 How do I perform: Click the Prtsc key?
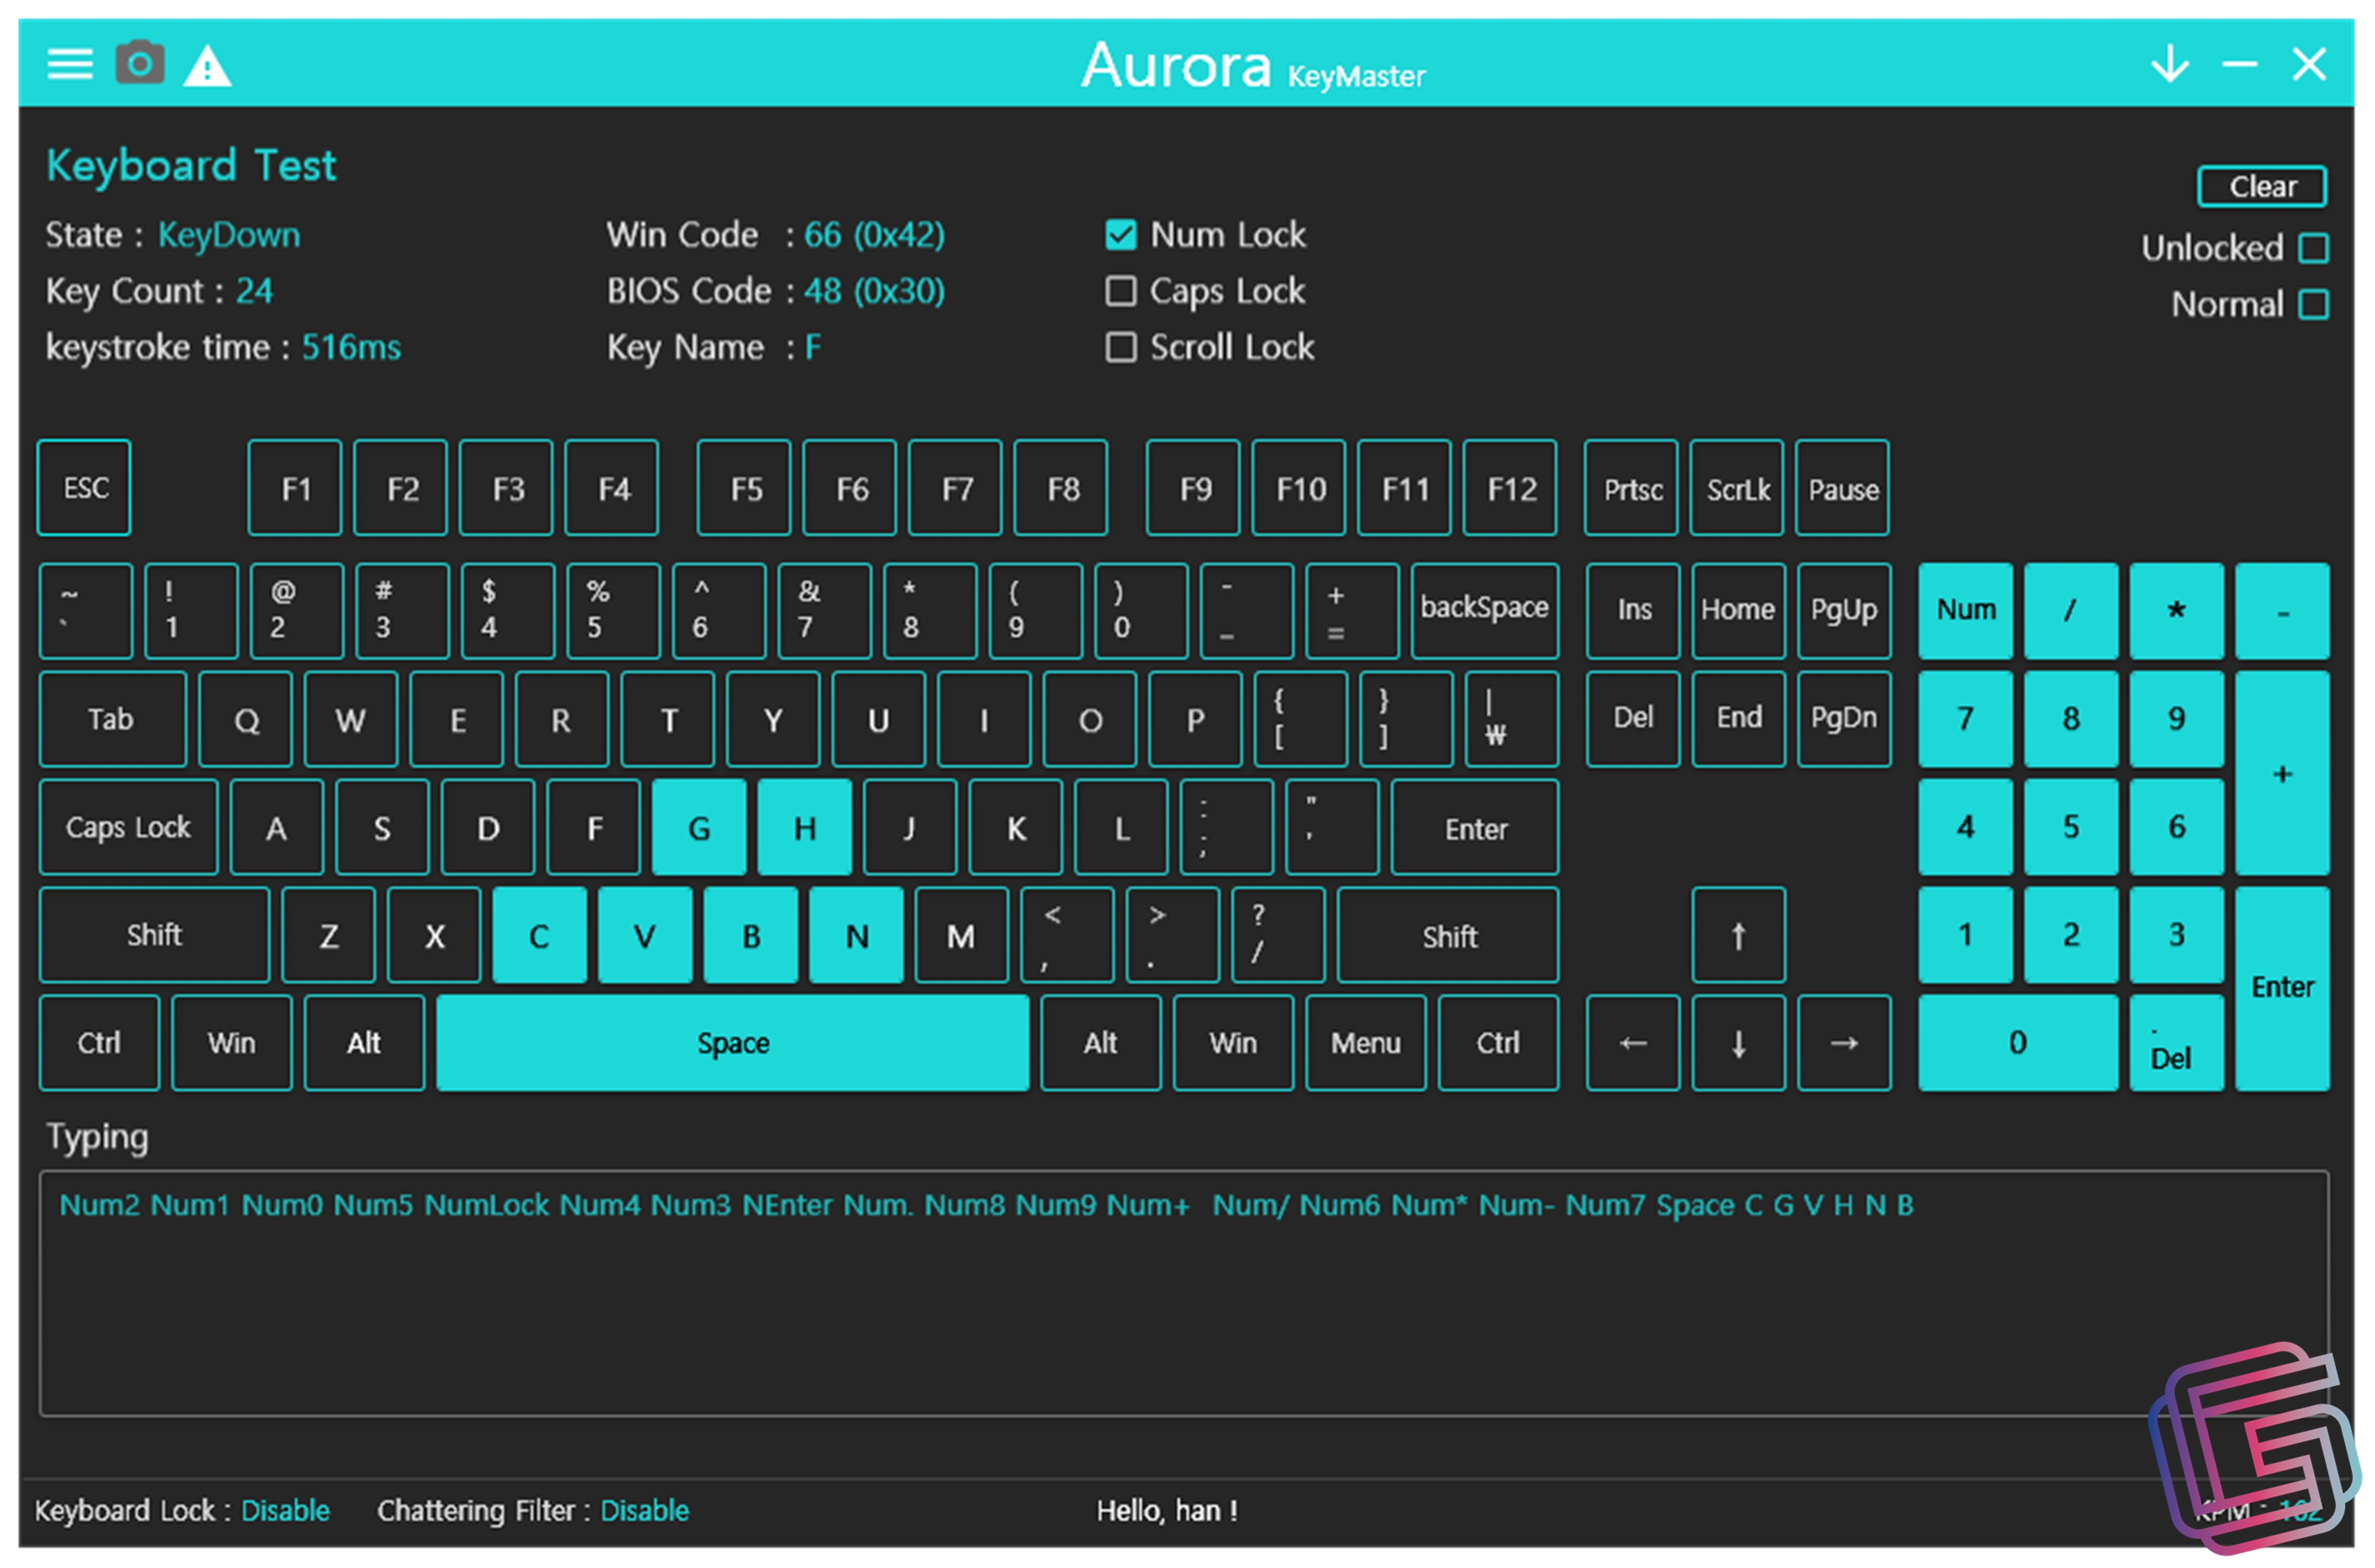(x=1632, y=488)
